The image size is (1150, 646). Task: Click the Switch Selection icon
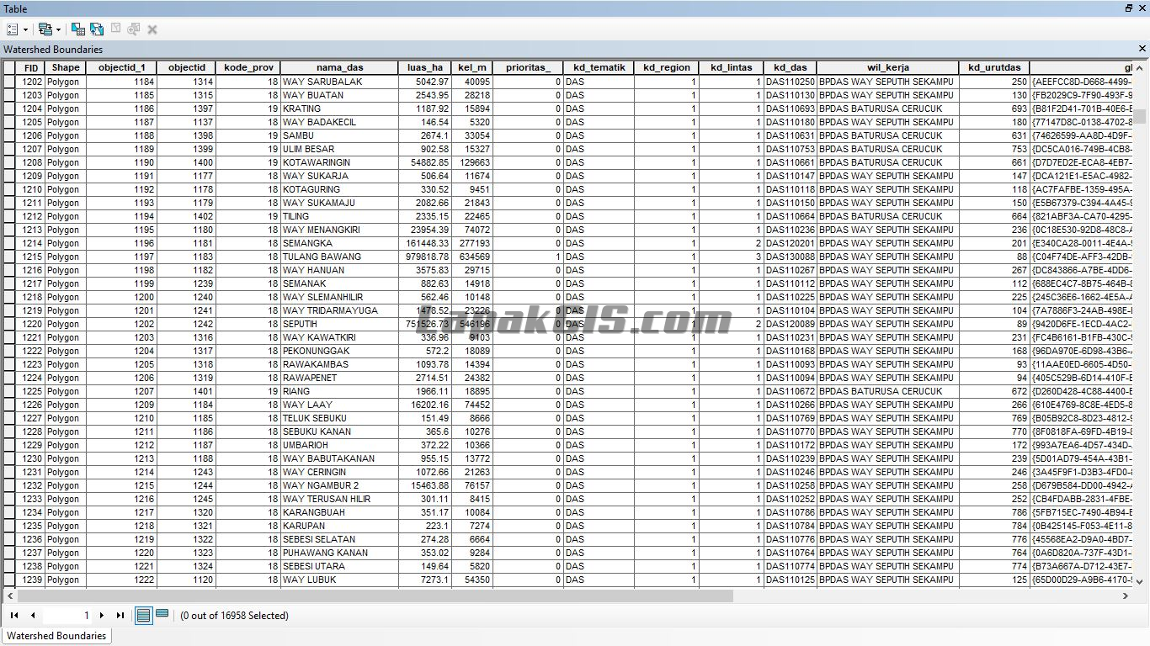(x=97, y=29)
